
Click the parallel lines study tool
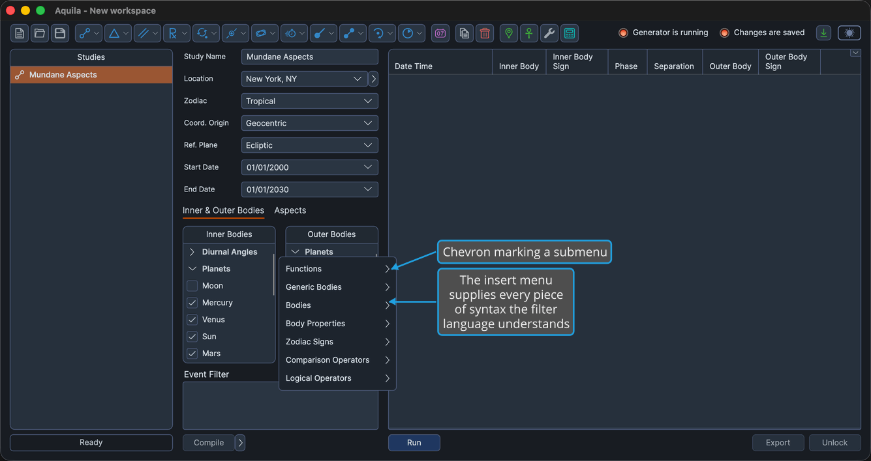[x=147, y=33]
